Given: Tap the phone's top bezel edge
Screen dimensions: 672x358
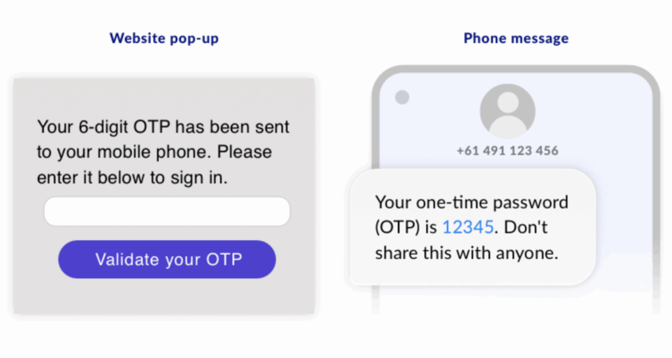Looking at the screenshot, I should (516, 69).
